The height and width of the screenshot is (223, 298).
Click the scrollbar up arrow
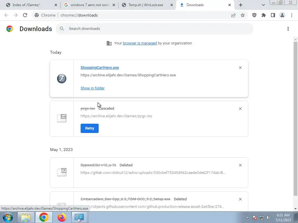(x=295, y=39)
